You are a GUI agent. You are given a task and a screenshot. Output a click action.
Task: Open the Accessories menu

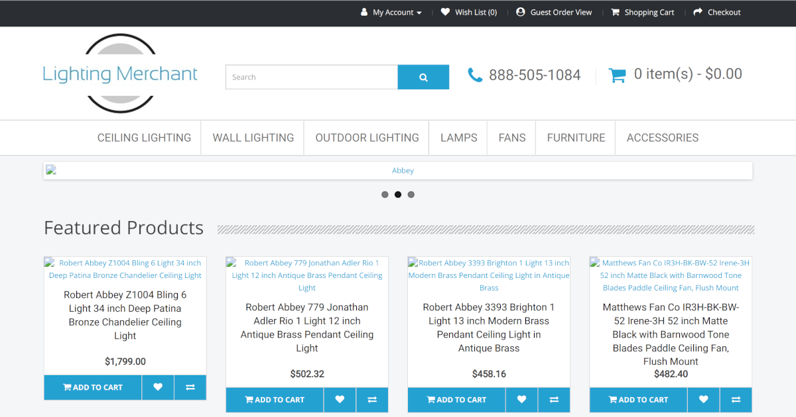coord(663,138)
